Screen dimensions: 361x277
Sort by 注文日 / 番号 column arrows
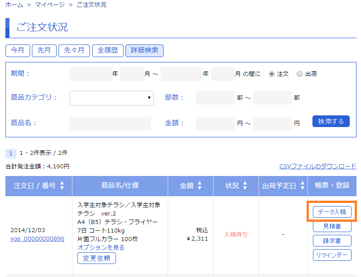pyautogui.click(x=62, y=185)
